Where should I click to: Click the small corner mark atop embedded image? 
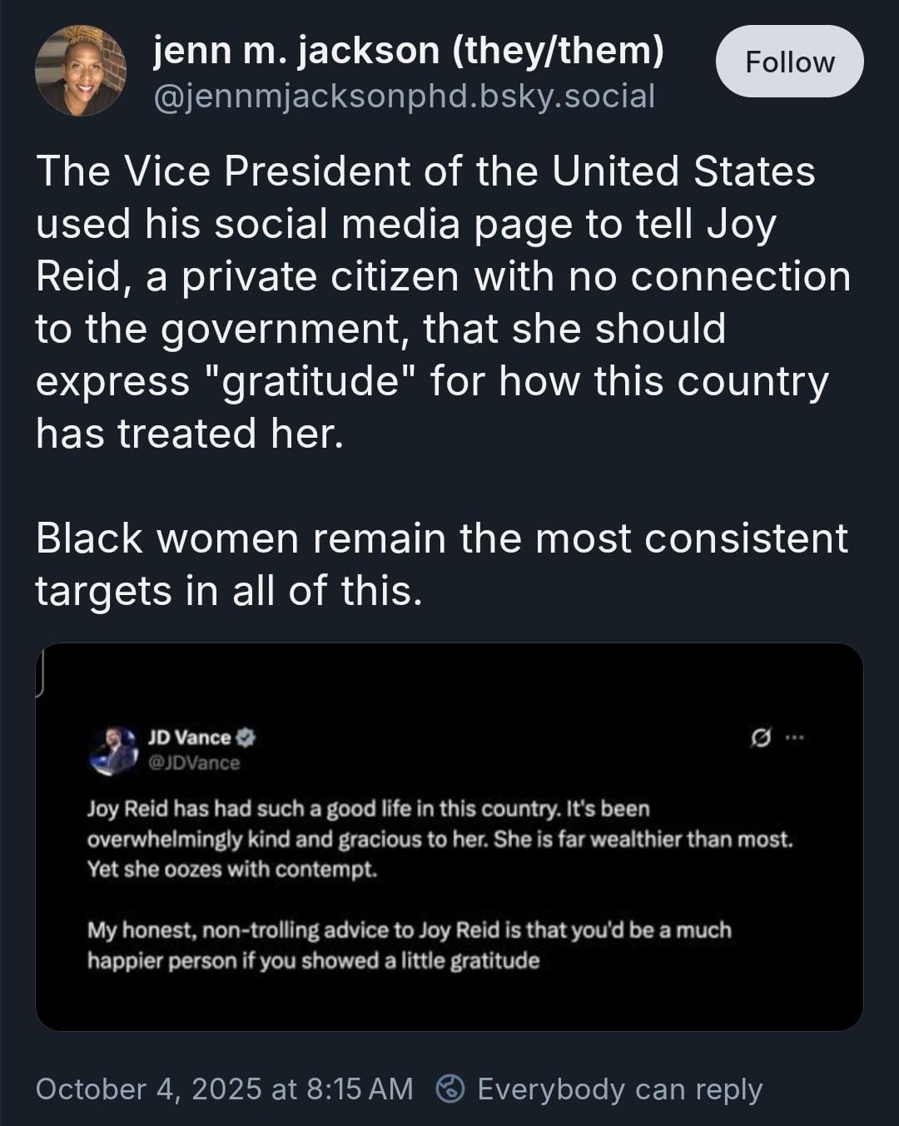(x=39, y=669)
